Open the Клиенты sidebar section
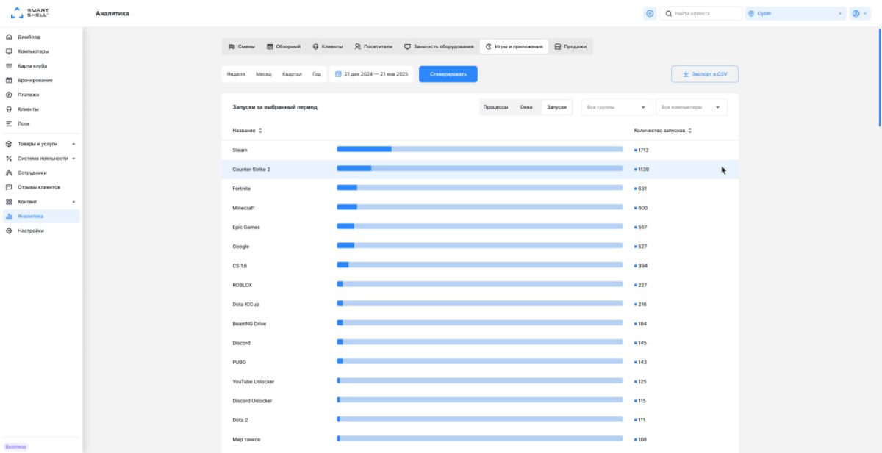The height and width of the screenshot is (453, 882). coord(28,109)
